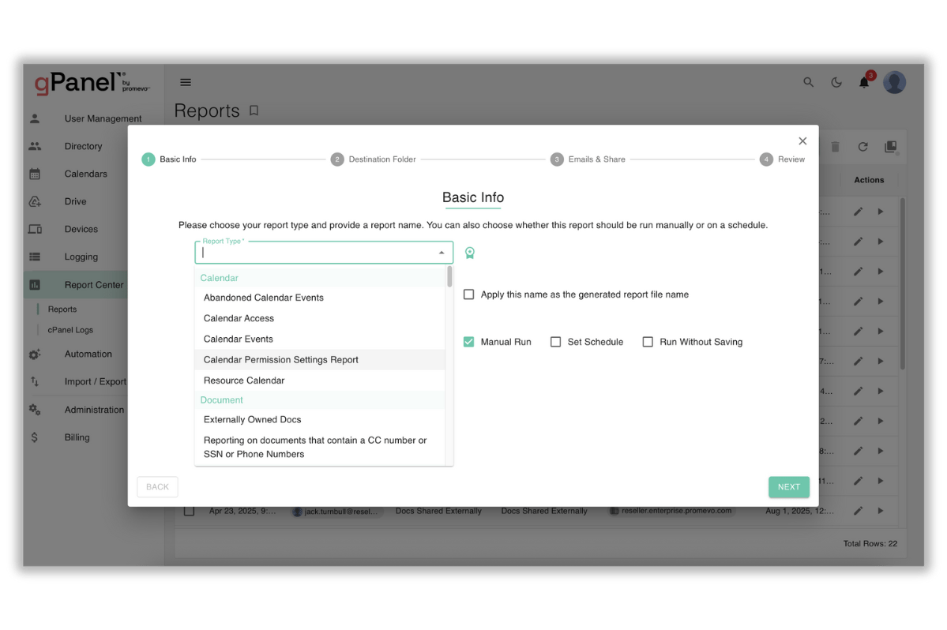Click reseller.enterprise.promevo.com domain cell
947x630 pixels.
coord(671,511)
